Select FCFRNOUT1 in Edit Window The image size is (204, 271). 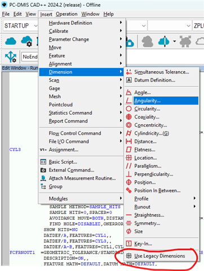pos(22,252)
